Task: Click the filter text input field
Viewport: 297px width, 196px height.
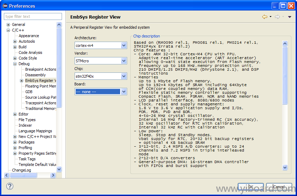Action: (x=33, y=16)
